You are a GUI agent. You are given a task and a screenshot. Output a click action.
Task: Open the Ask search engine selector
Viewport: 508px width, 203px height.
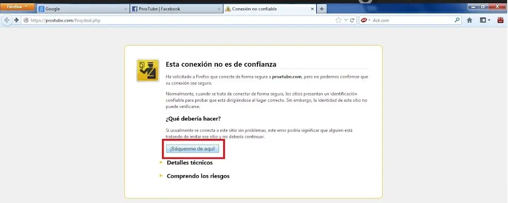tap(366, 20)
